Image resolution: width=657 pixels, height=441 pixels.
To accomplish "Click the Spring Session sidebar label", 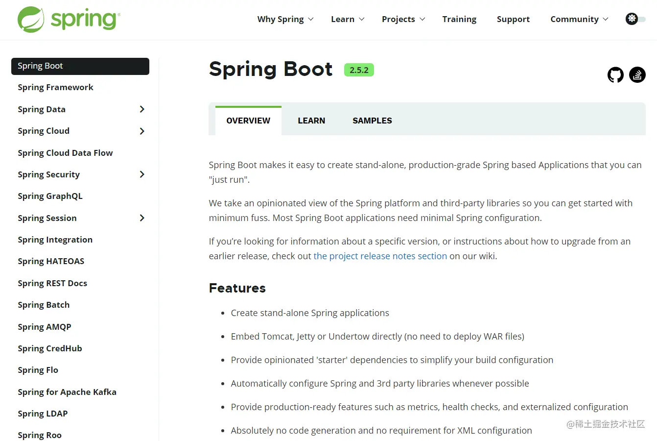I will (x=47, y=218).
